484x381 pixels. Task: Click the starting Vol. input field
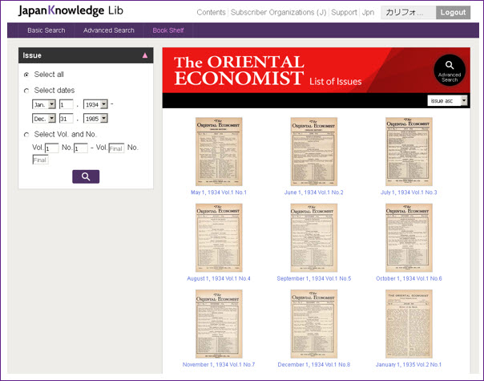pos(52,148)
